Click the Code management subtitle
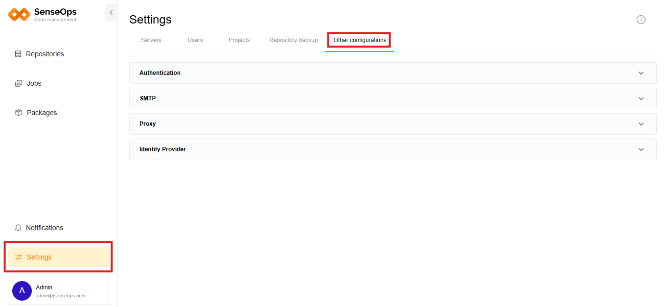668x307 pixels. pos(55,20)
